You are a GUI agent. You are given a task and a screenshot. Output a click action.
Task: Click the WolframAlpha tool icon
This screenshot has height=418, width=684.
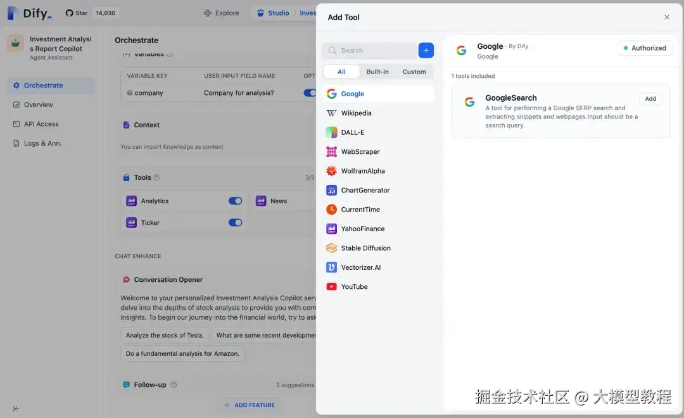pyautogui.click(x=331, y=171)
